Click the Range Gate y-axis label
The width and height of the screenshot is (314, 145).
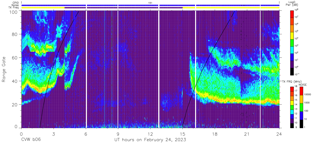4,70
